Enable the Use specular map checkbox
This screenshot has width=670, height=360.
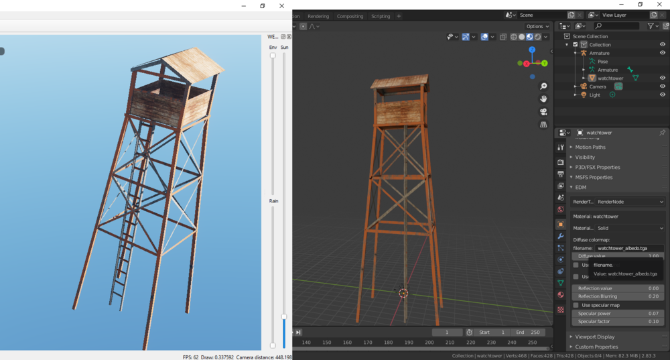pos(576,305)
